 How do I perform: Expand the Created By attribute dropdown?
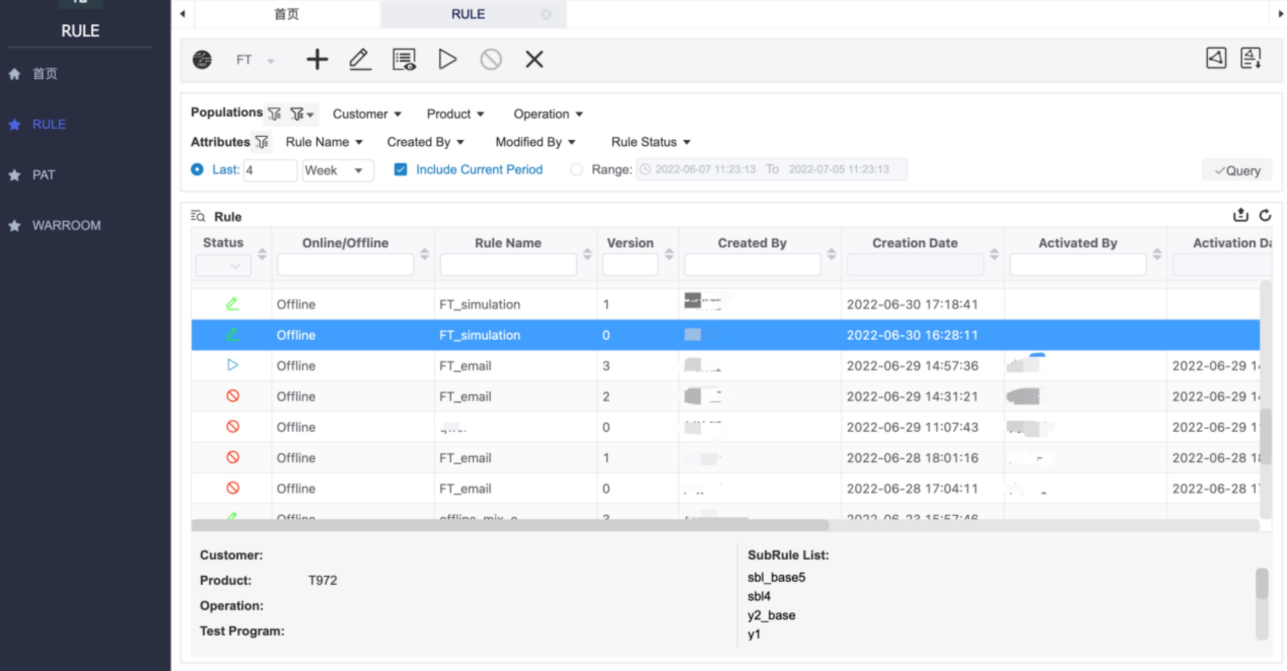(425, 142)
